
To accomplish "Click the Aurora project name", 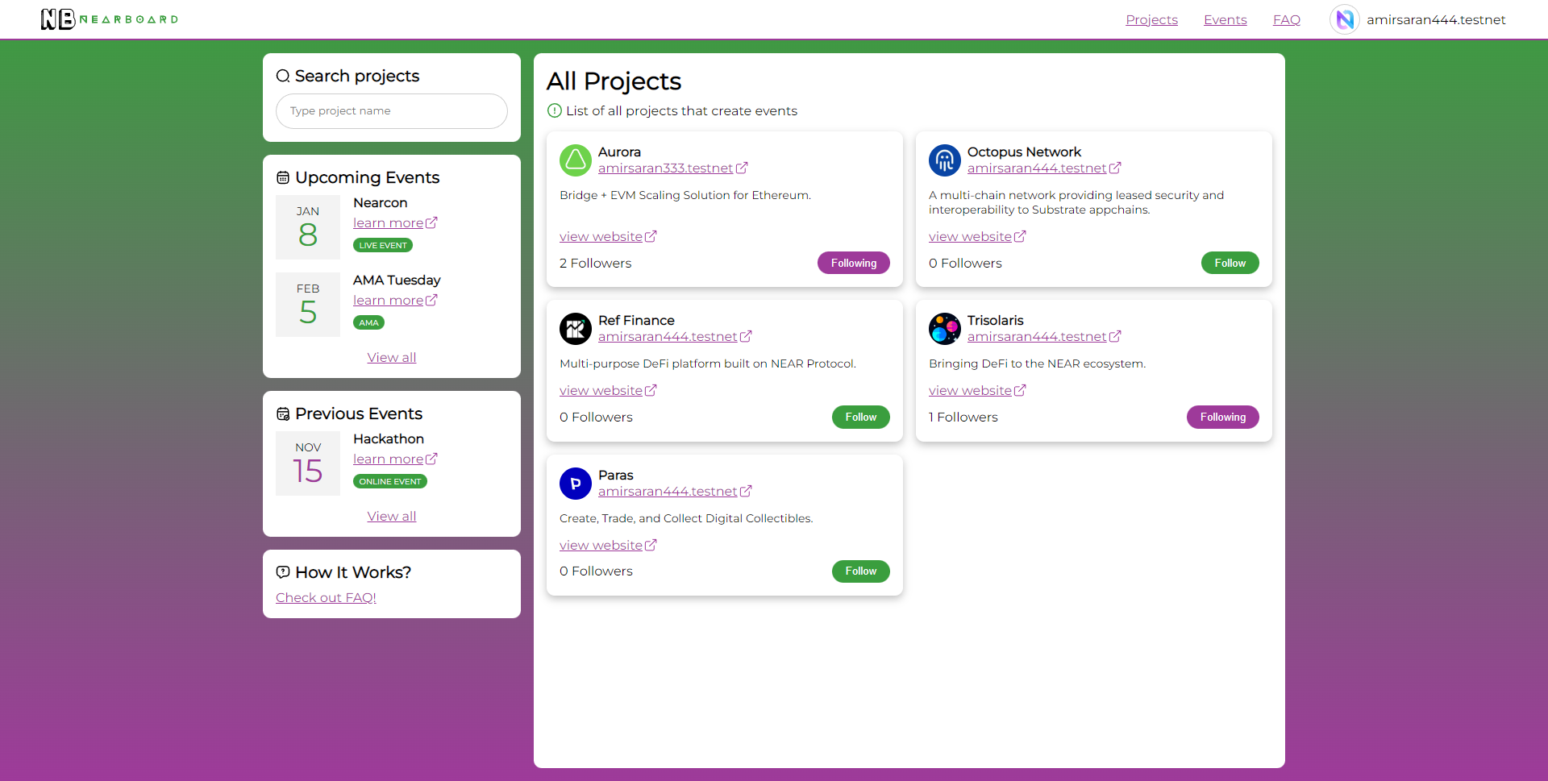I will click(x=619, y=152).
